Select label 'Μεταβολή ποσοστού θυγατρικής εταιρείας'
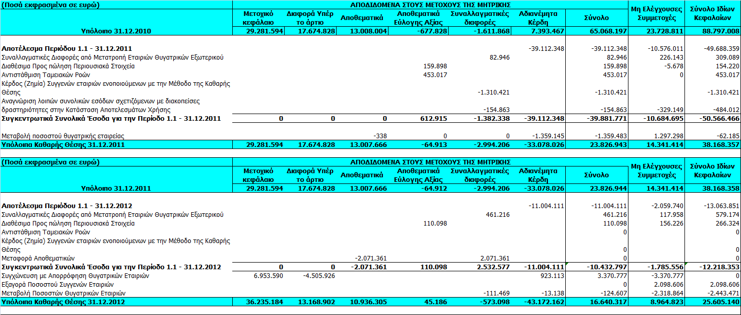The height and width of the screenshot is (315, 741). (x=63, y=136)
